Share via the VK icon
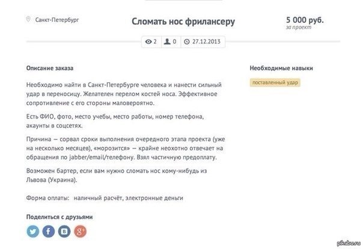 click(x=65, y=231)
